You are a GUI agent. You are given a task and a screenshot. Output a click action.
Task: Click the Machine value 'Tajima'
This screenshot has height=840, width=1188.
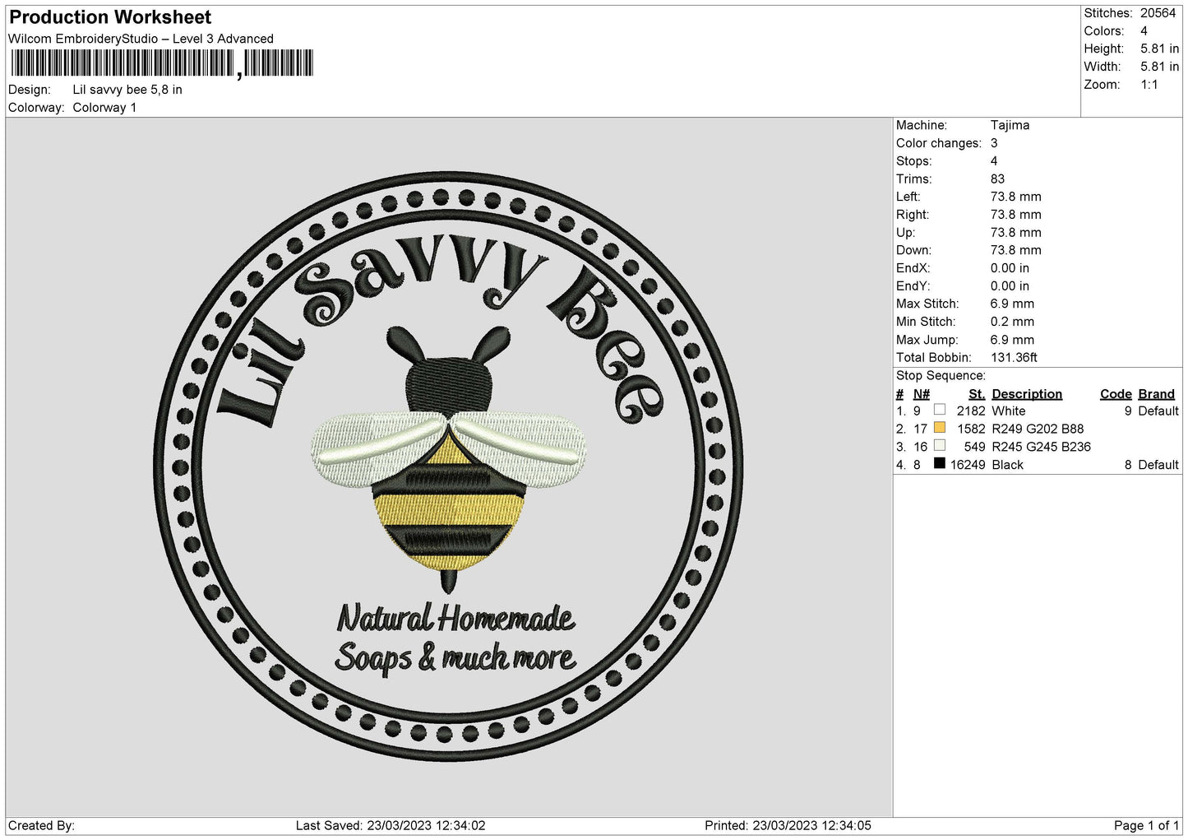[1010, 125]
